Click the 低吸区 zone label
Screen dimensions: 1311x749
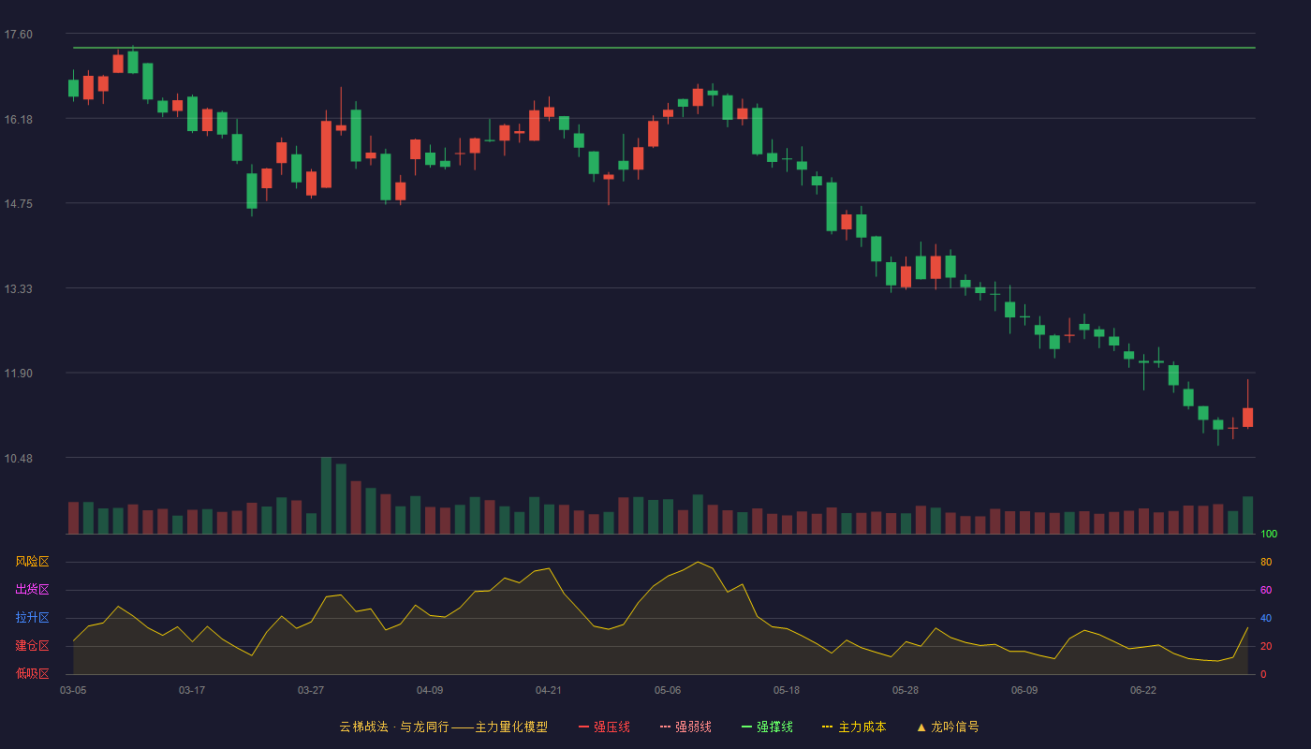(x=32, y=673)
